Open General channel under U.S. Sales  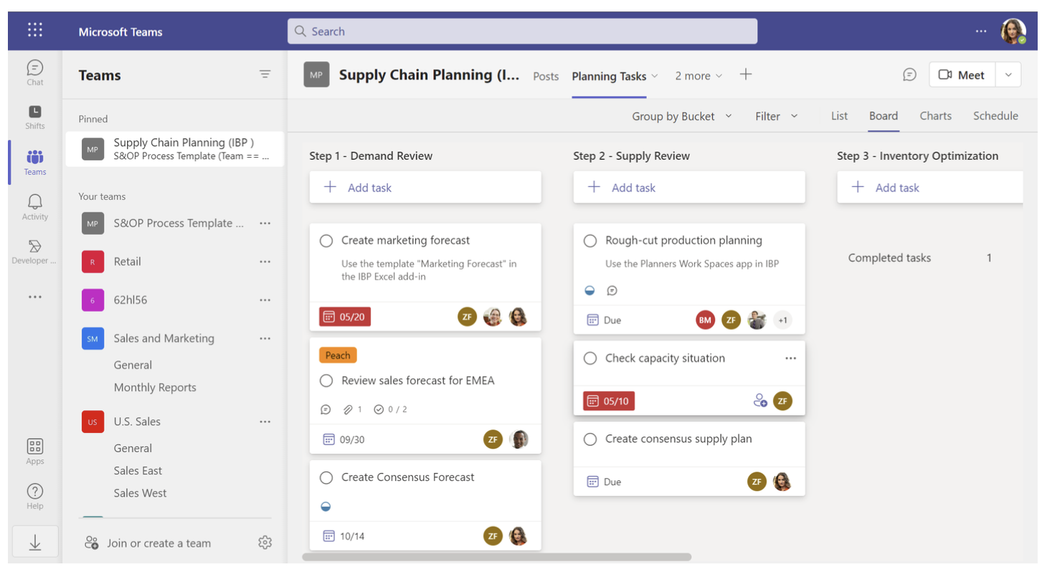133,449
